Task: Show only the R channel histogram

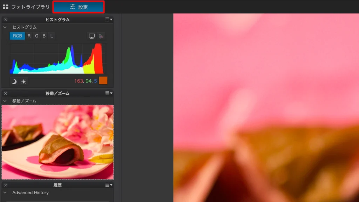Action: tap(29, 36)
